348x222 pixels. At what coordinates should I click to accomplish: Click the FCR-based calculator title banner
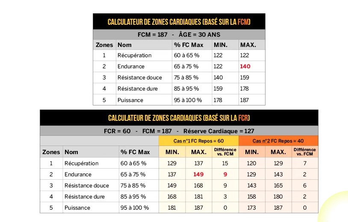click(x=179, y=118)
